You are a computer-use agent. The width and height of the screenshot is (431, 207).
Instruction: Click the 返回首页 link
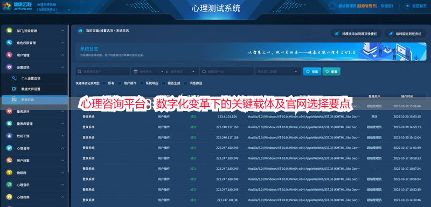point(419,6)
